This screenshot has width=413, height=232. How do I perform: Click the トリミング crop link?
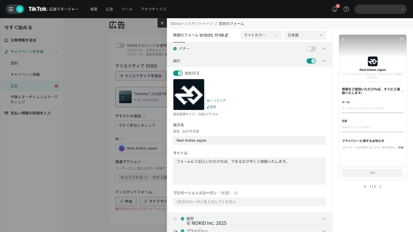216,100
